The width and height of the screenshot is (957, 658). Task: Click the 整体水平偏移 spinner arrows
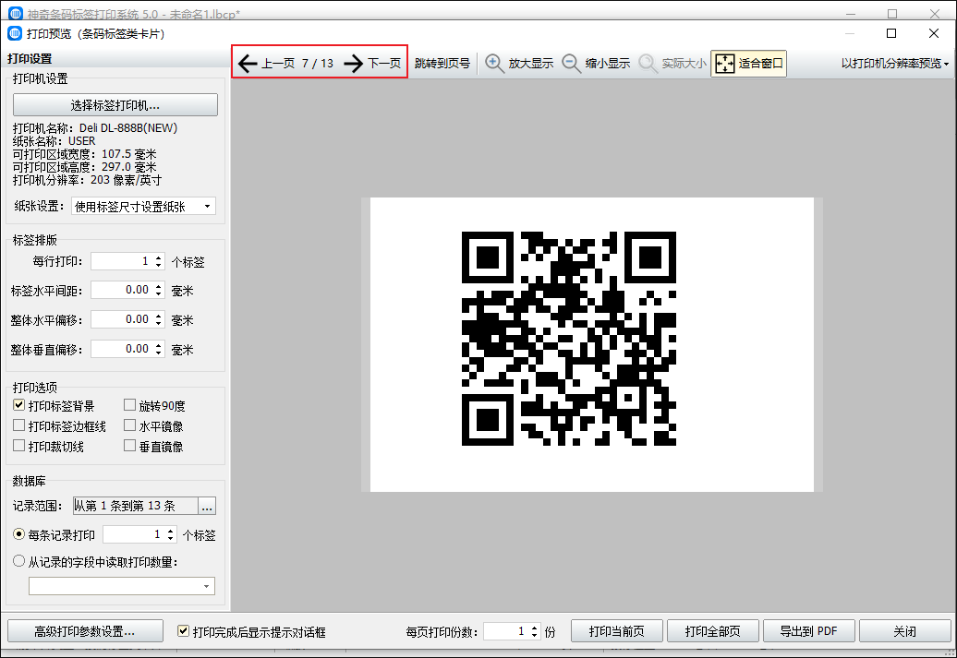point(159,319)
